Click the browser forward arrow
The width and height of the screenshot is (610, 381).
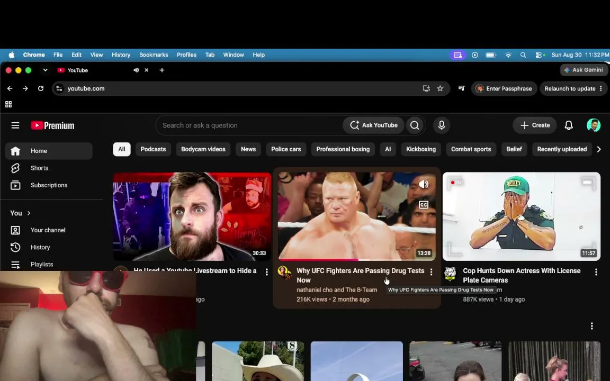25,89
